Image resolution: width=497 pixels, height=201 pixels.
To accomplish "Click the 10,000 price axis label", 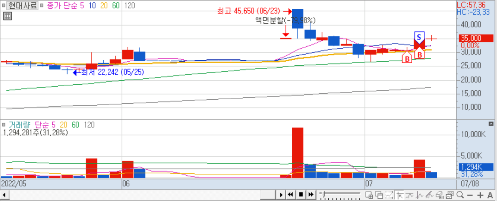I will (x=470, y=107).
